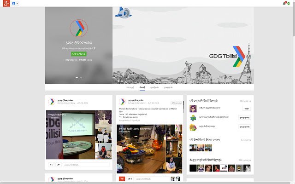Open the account switcher dropdown beside the Google+ logo
295x184 pixels.
pyautogui.click(x=15, y=3)
